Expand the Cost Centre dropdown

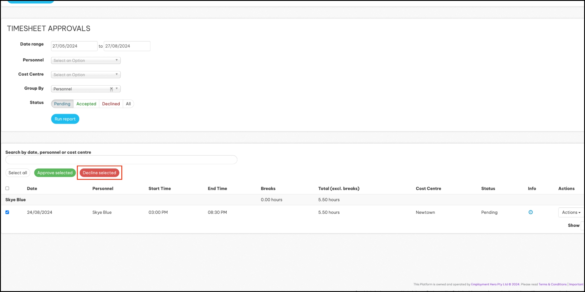[85, 75]
